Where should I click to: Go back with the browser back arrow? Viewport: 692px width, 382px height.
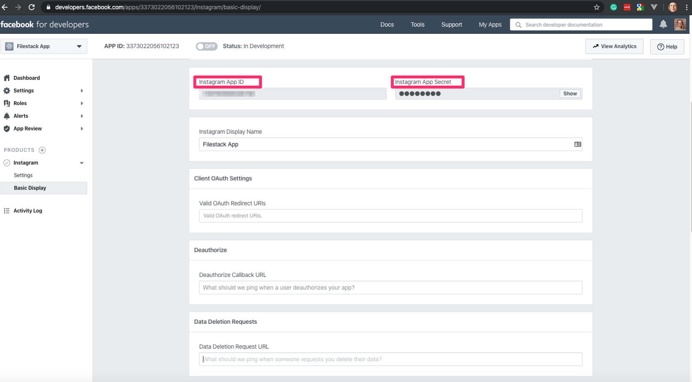tap(5, 7)
